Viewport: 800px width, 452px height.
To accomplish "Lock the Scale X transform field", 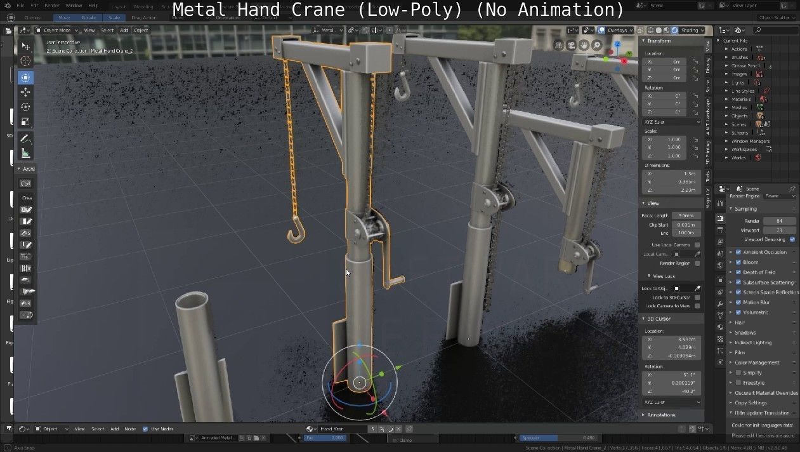I will tap(695, 139).
